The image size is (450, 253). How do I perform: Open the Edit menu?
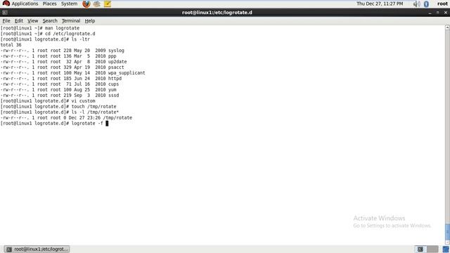tap(19, 20)
